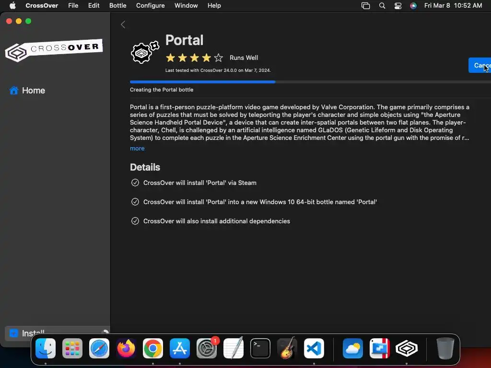Click the date and time clock
491x368 pixels.
453,6
